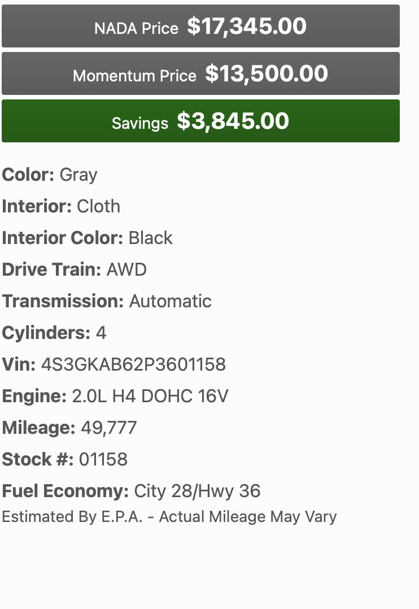419x609 pixels.
Task: Click the Color: Gray specification line
Action: pos(50,175)
